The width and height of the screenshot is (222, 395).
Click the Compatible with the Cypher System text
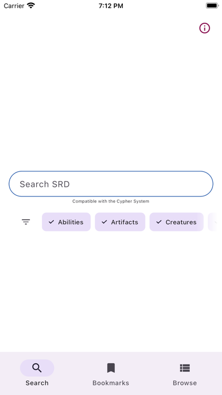[111, 201]
